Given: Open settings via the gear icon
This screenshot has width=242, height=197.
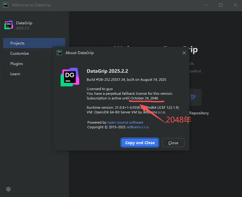Looking at the screenshot, I should point(9,189).
